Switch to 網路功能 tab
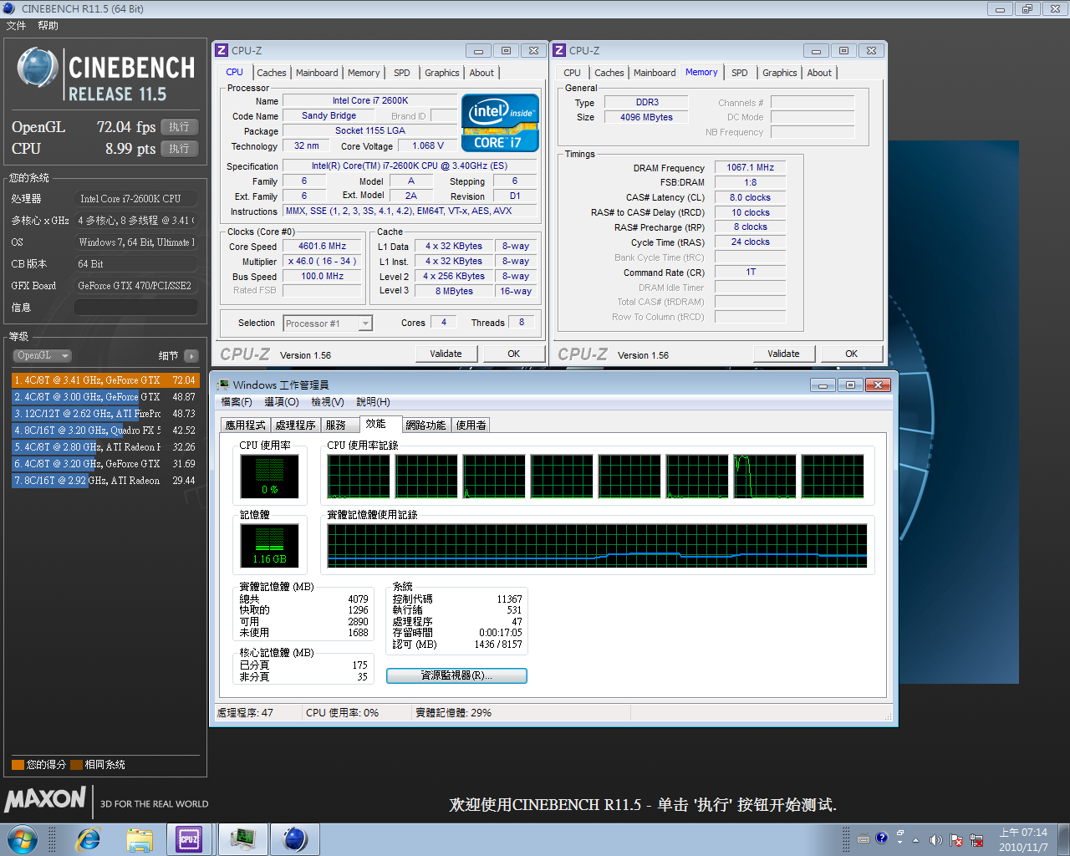This screenshot has width=1070, height=856. (x=426, y=425)
